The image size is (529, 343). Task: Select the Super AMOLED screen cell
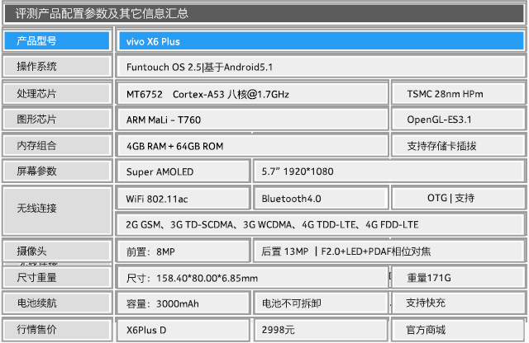tap(182, 171)
